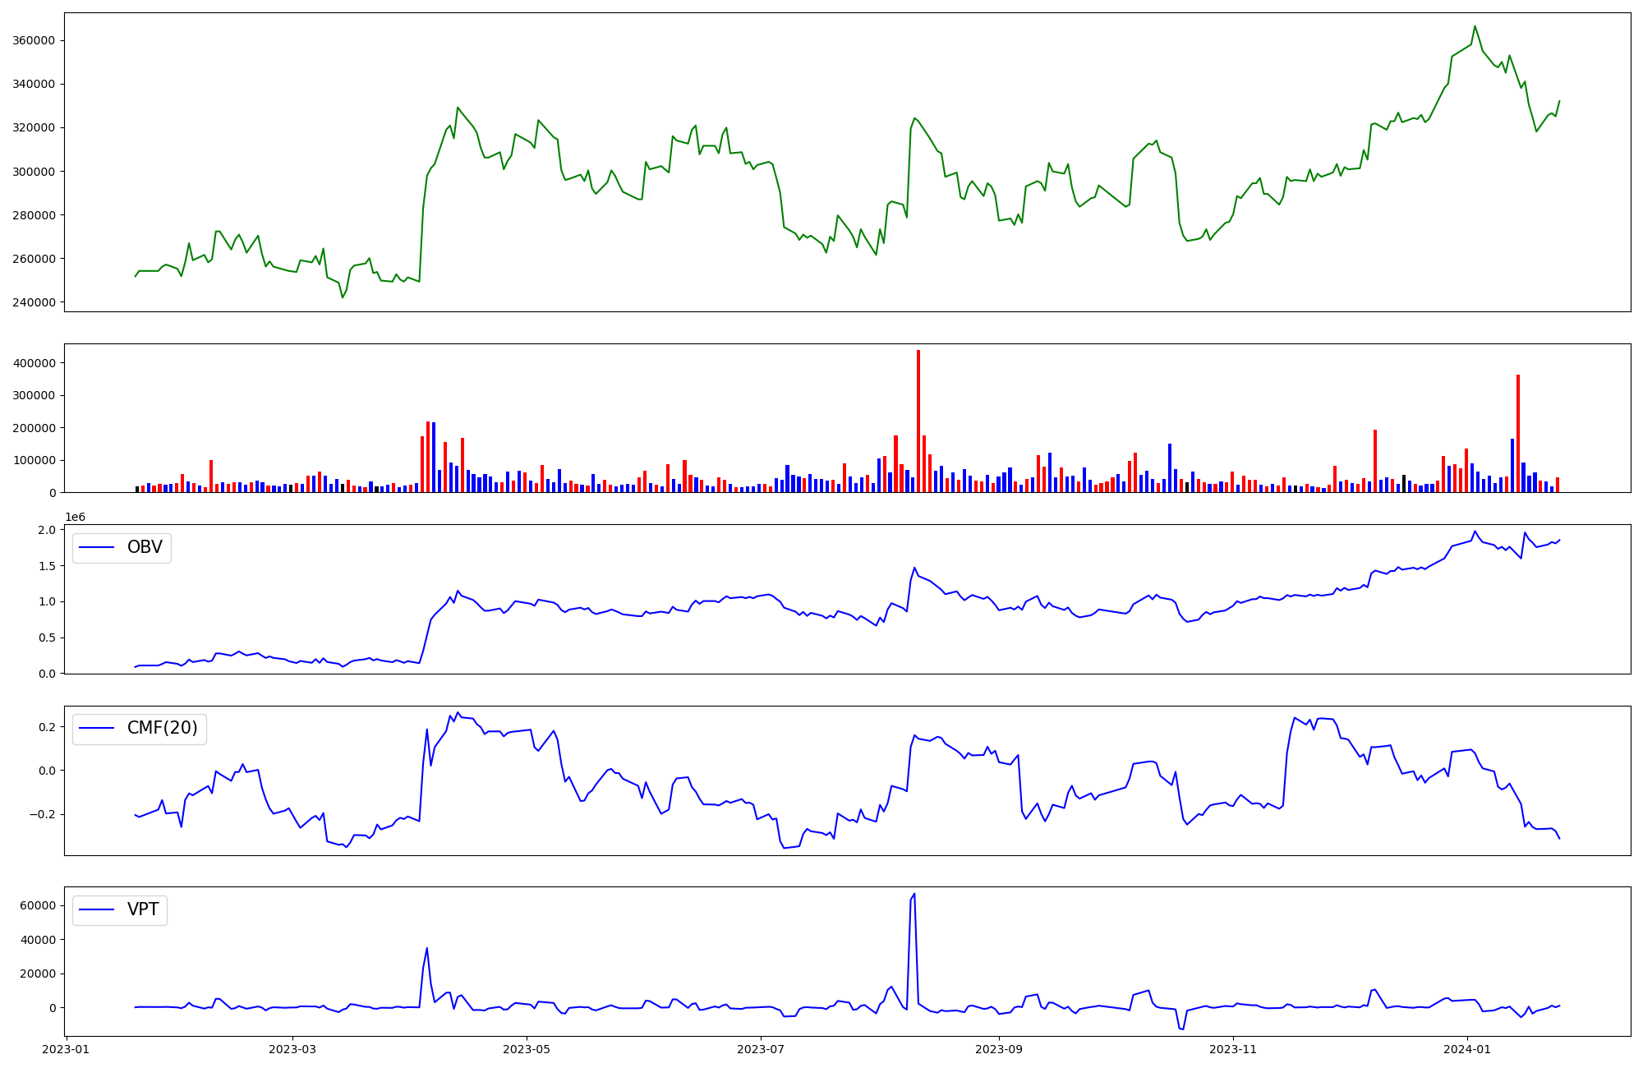Click the 2023-07 x-axis date label
The width and height of the screenshot is (1643, 1068).
click(761, 1049)
